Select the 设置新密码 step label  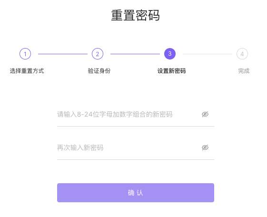pos(171,71)
